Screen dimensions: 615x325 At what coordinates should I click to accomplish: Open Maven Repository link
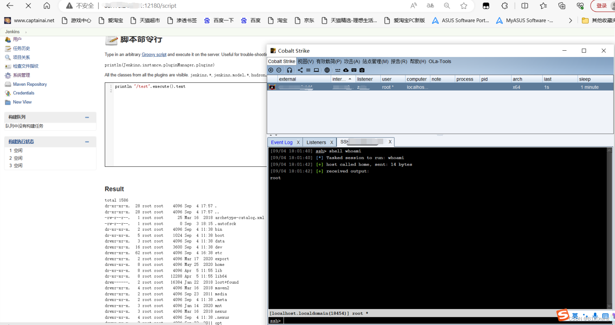click(x=30, y=84)
